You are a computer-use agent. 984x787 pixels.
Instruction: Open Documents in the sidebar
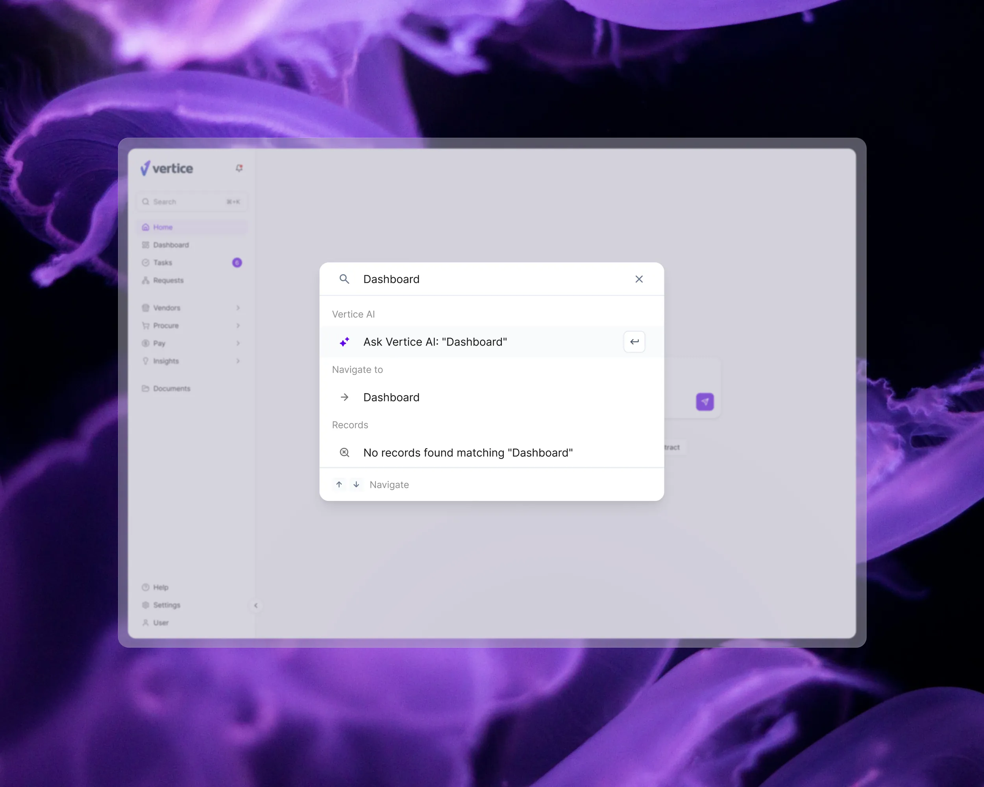pos(192,389)
